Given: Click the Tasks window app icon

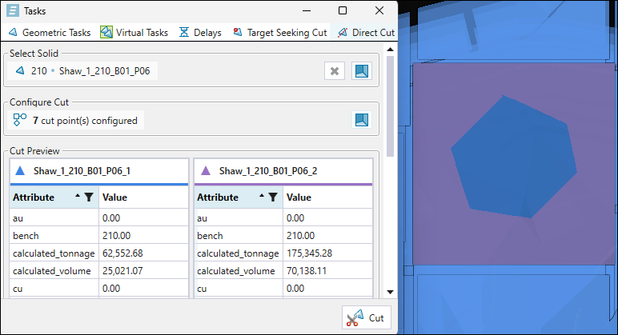Looking at the screenshot, I should (13, 10).
